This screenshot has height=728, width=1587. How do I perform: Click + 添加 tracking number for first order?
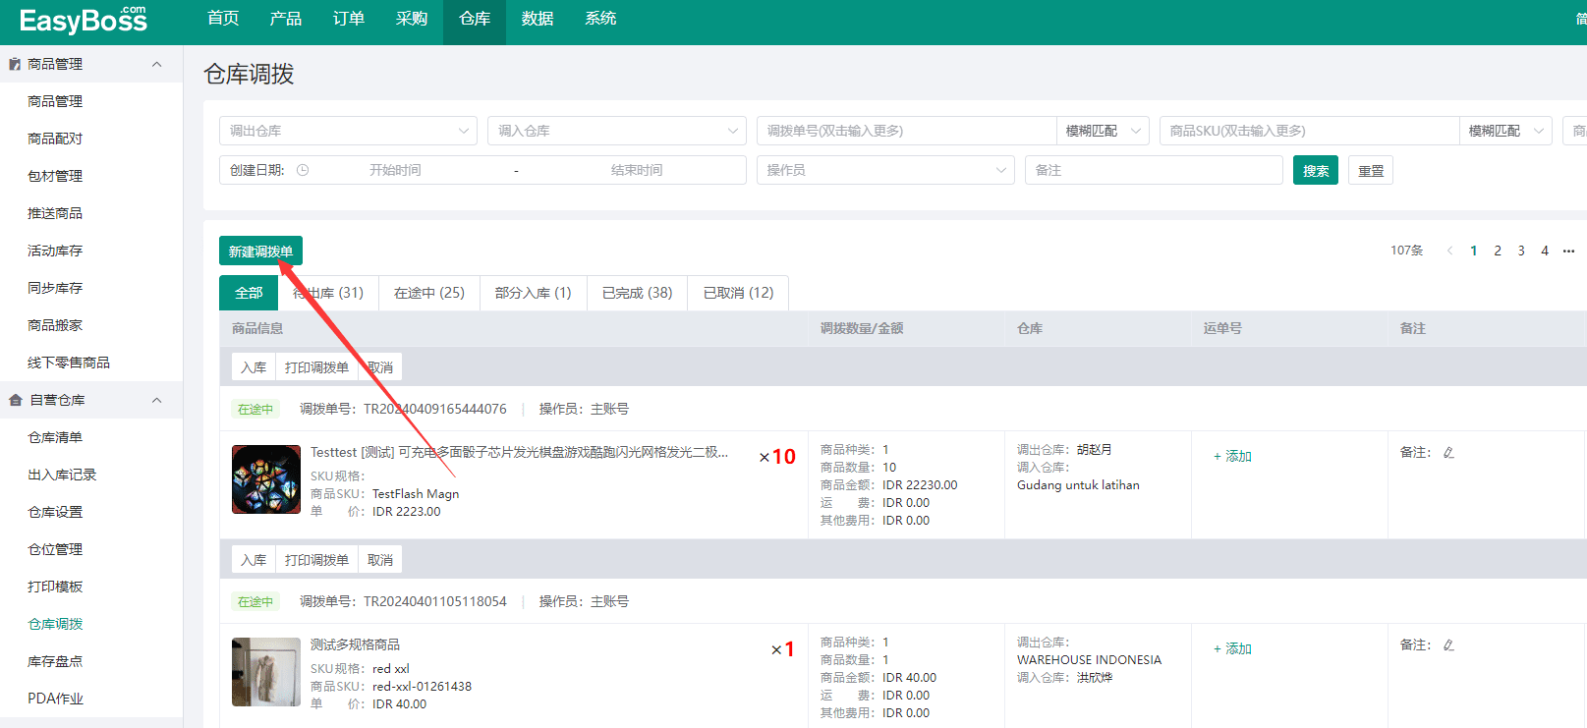1232,457
